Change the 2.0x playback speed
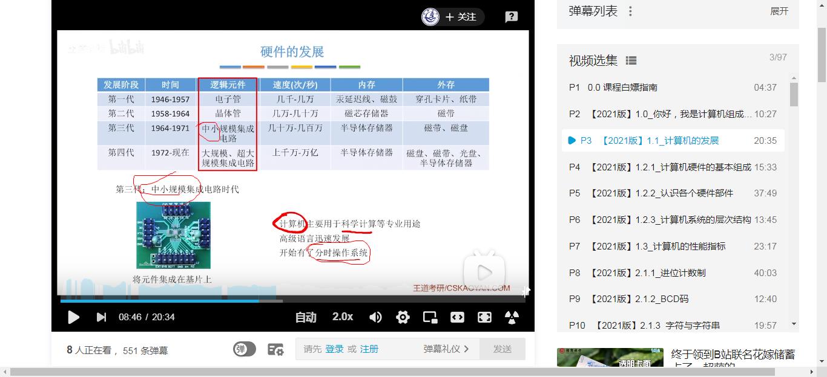This screenshot has height=377, width=827. [343, 317]
